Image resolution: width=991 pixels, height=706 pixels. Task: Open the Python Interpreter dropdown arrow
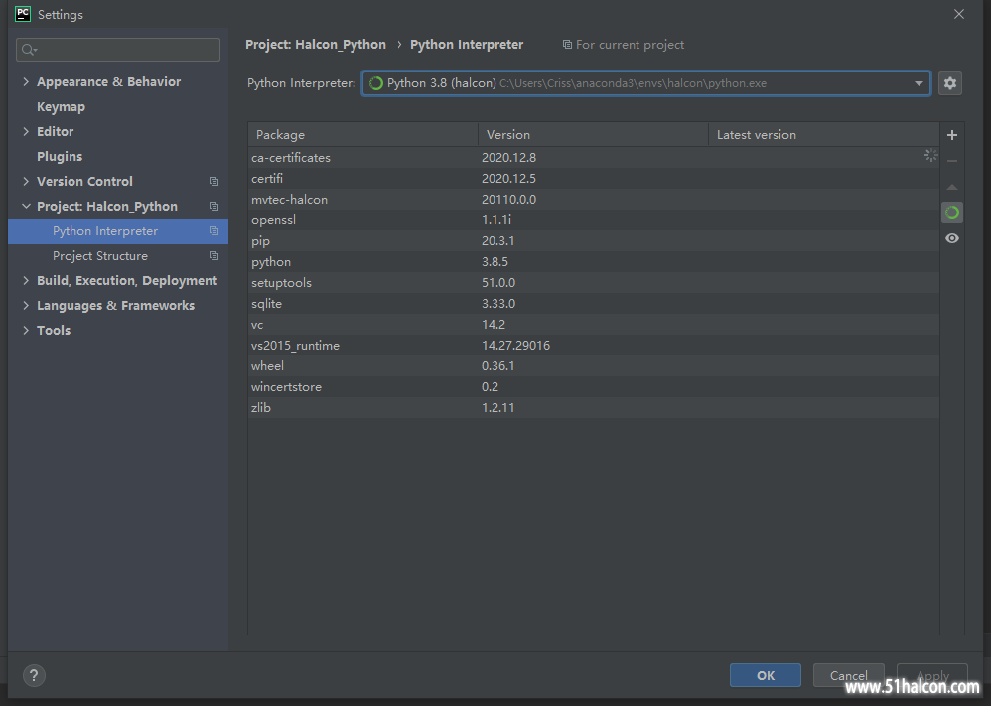coord(919,83)
